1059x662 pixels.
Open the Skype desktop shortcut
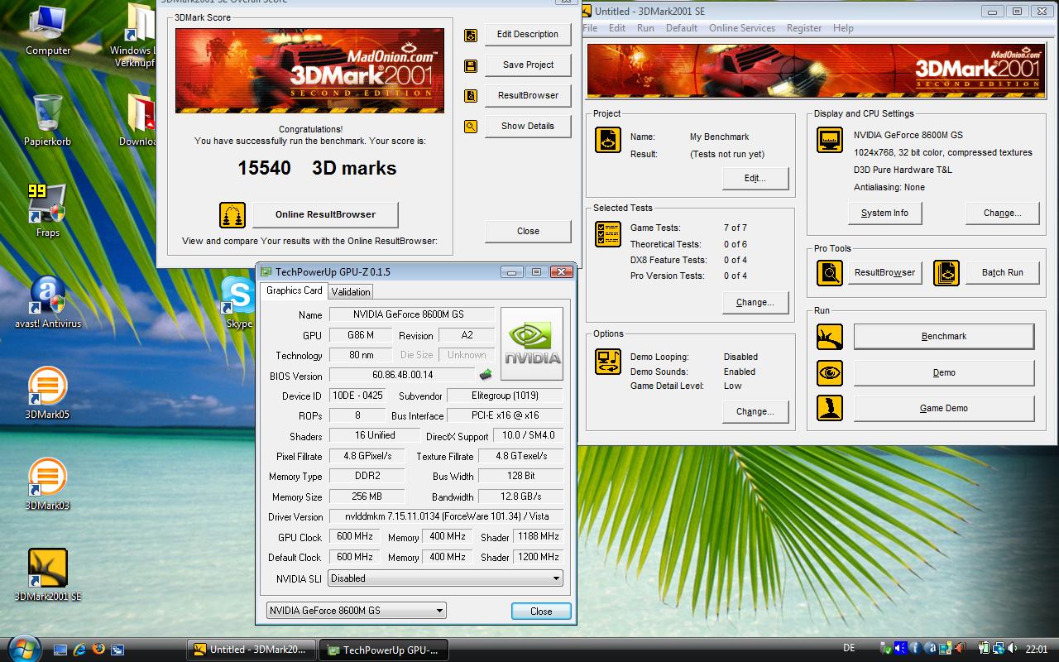click(x=238, y=302)
